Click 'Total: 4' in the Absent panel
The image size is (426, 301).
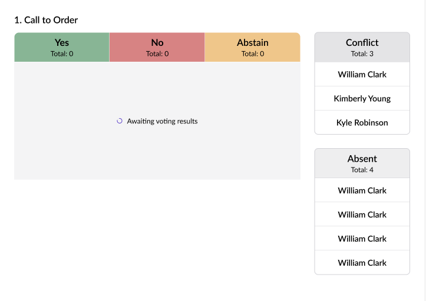click(x=362, y=170)
